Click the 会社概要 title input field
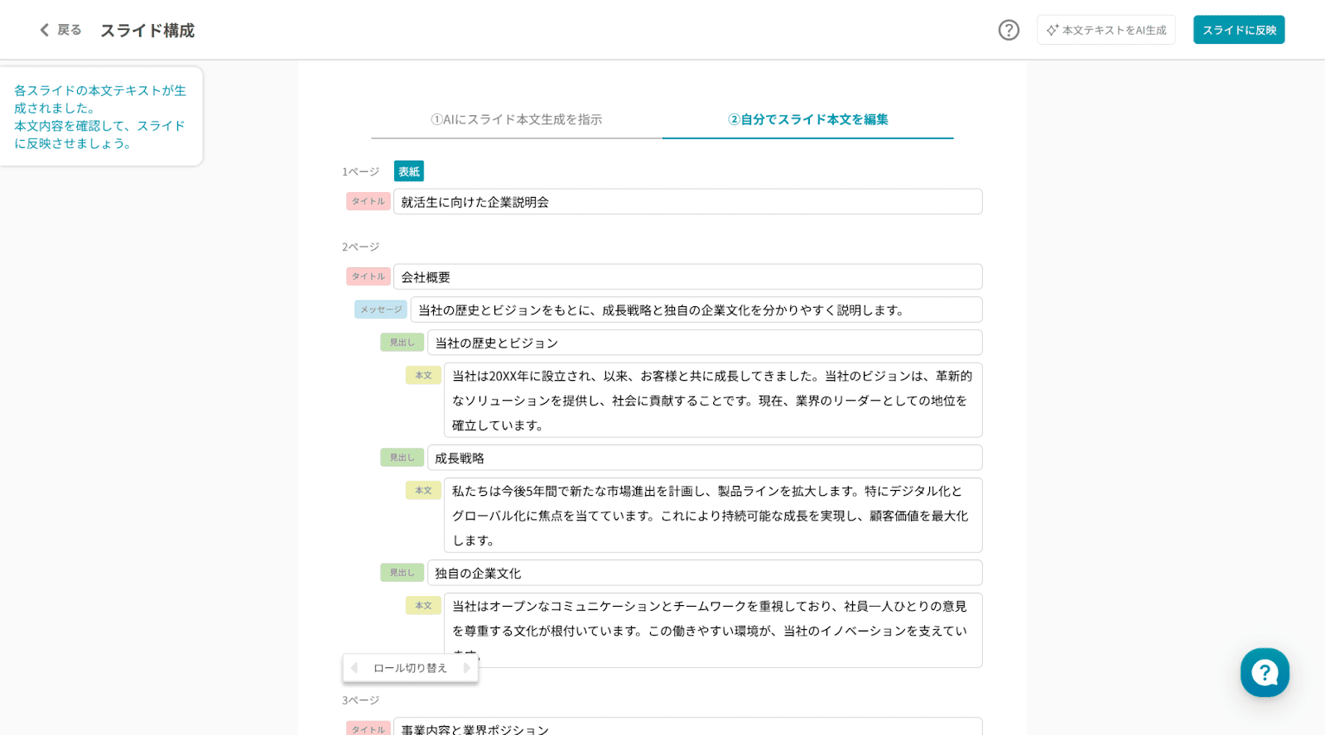Image resolution: width=1325 pixels, height=735 pixels. 687,277
